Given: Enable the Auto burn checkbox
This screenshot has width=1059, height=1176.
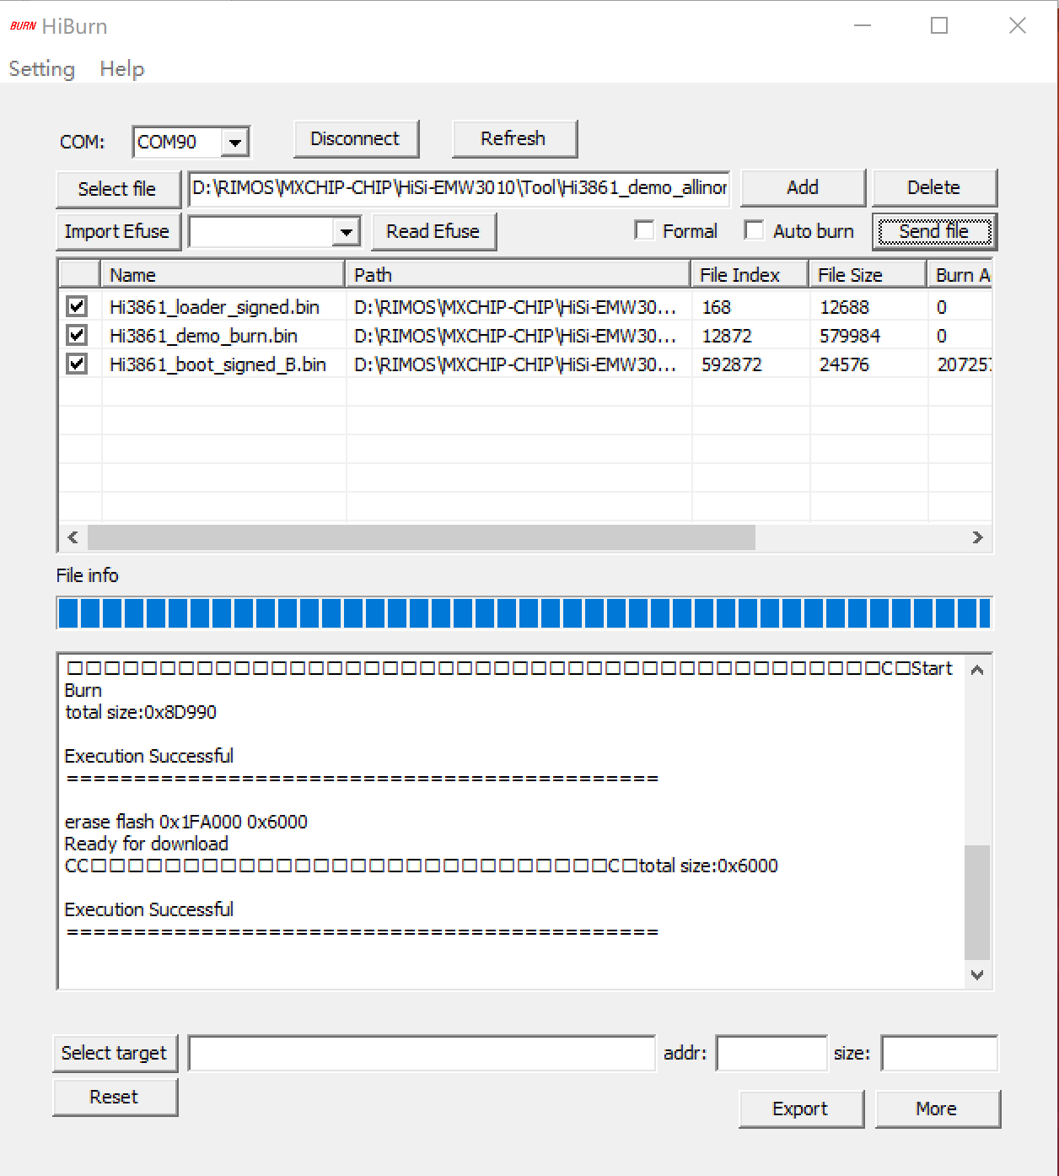Looking at the screenshot, I should (x=755, y=230).
